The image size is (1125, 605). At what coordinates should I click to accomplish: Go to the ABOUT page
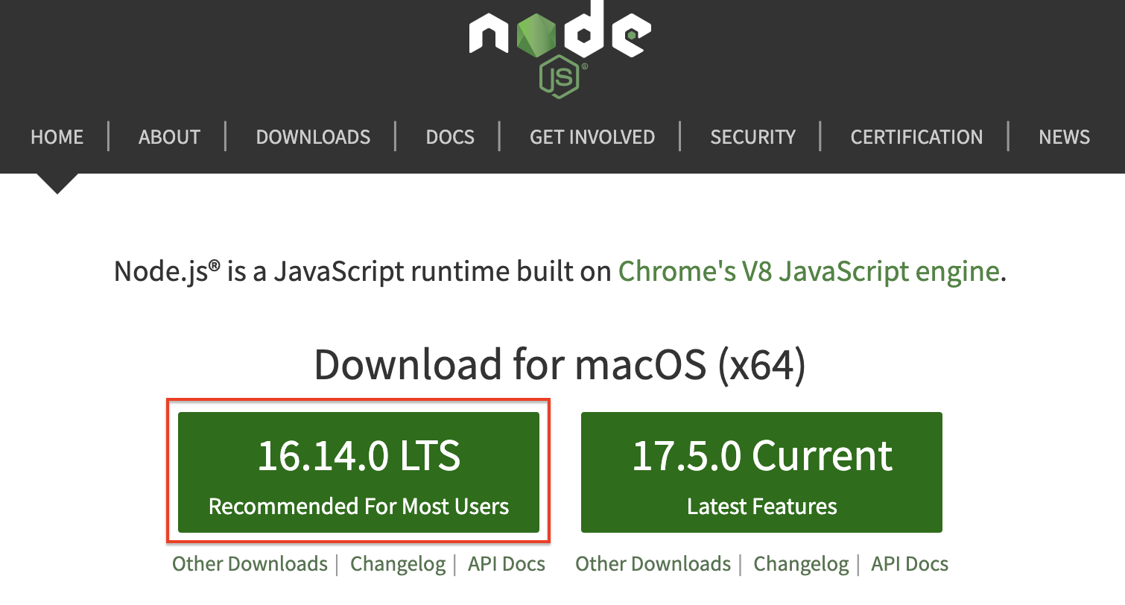pyautogui.click(x=169, y=137)
